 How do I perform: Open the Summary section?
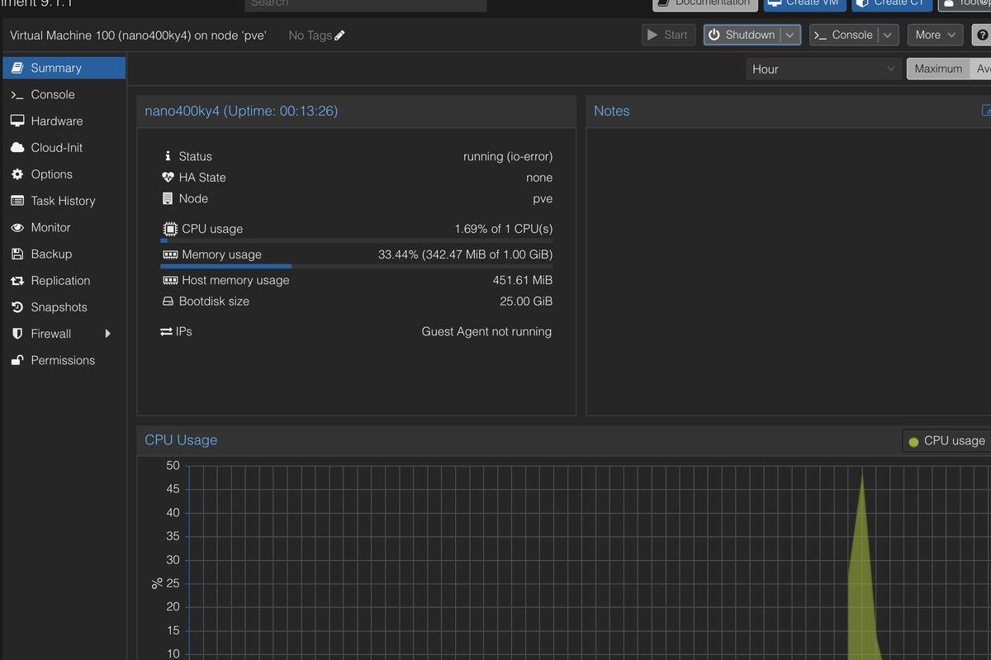coord(64,68)
